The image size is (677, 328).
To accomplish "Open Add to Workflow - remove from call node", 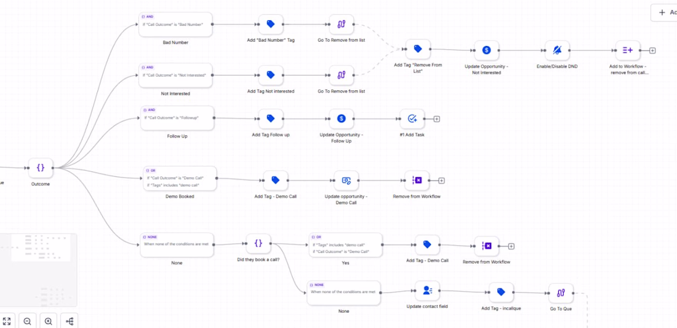I will click(628, 50).
